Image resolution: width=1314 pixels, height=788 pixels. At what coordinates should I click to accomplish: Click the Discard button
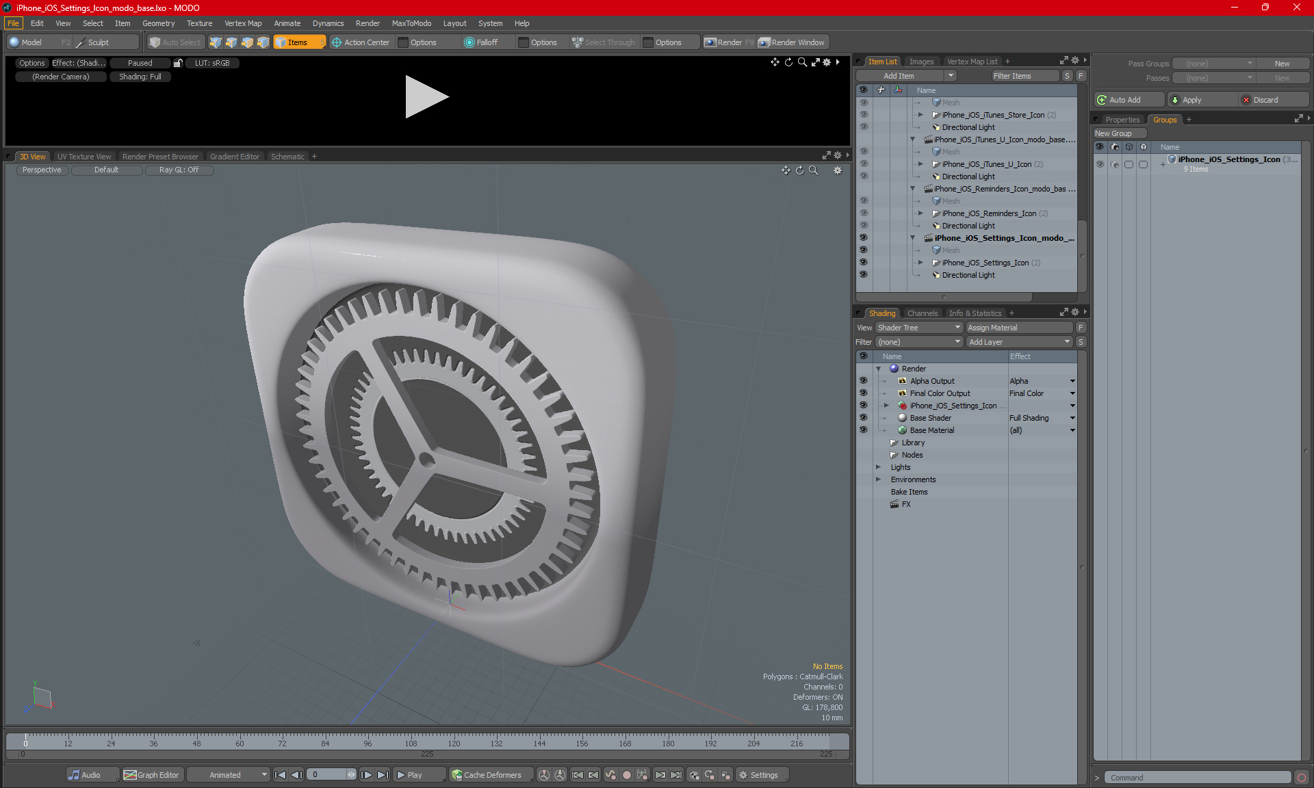click(x=1274, y=100)
